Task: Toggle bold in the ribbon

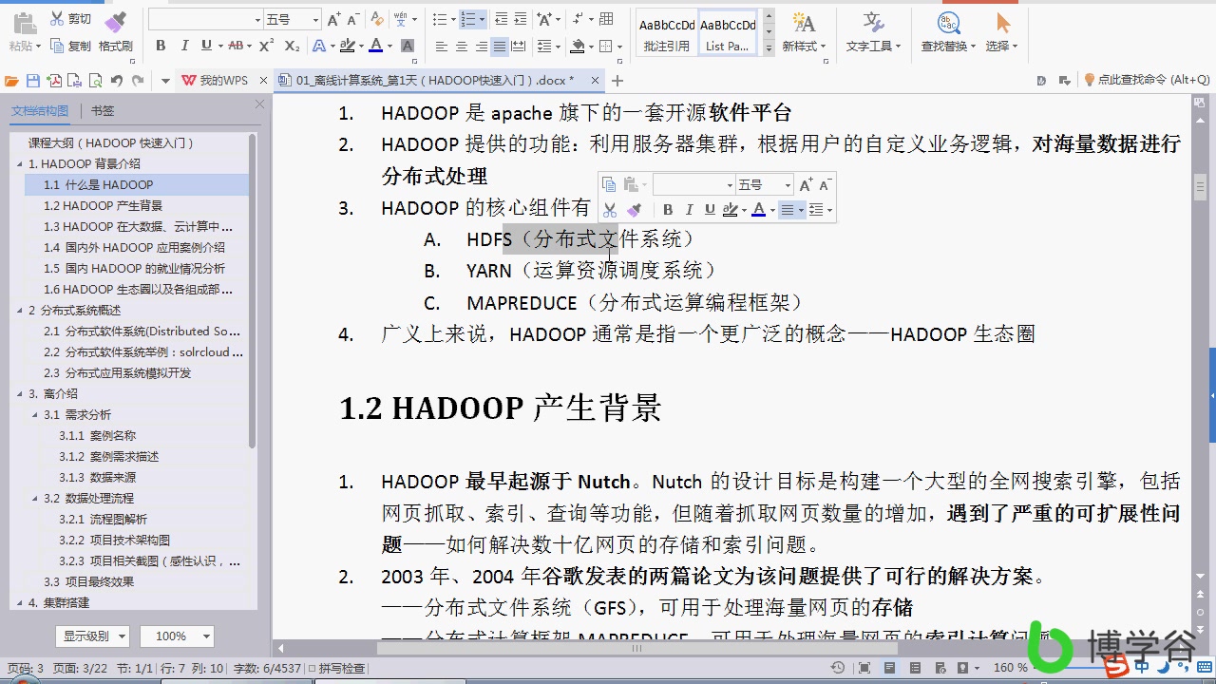Action: click(161, 46)
